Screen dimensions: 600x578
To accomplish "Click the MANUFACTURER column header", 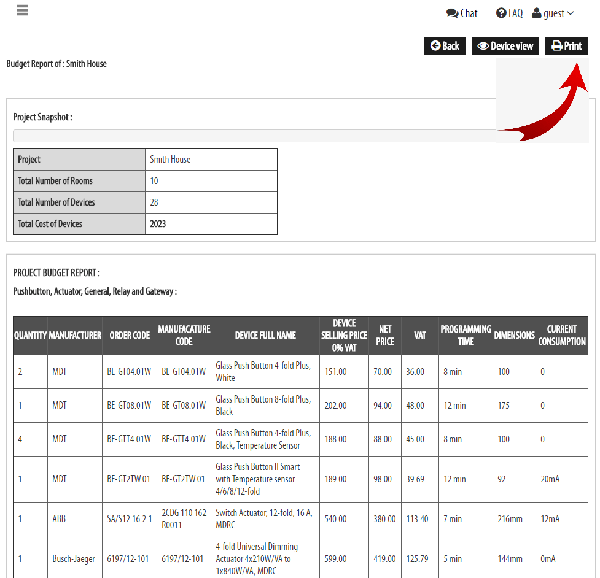I will click(75, 336).
